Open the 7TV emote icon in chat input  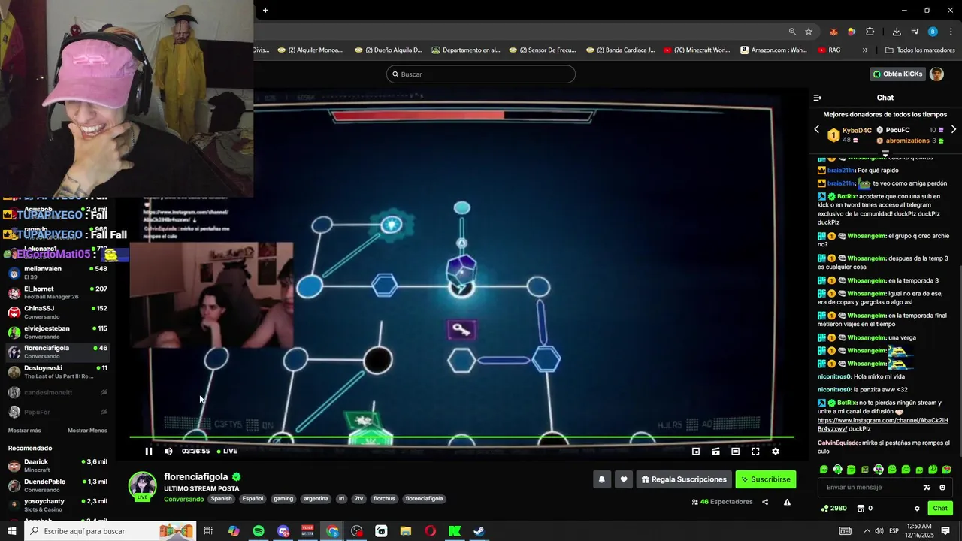click(x=927, y=488)
